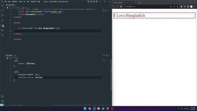
Task: Open the Extensions view
Action: (x=2, y=25)
